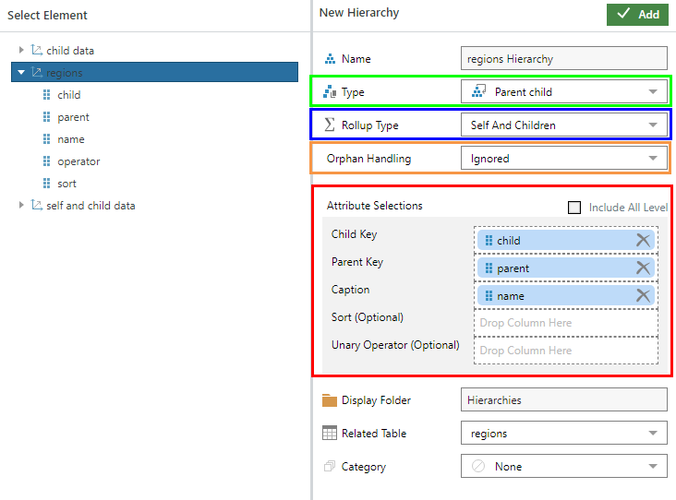Viewport: 676px width, 500px height.
Task: Collapse the regions tree node
Action: [x=21, y=73]
